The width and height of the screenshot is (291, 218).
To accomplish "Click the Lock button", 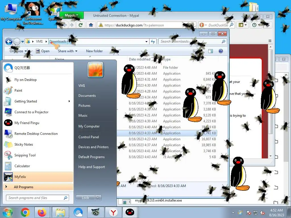I will 85,198.
